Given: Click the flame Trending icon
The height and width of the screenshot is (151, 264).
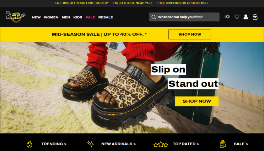Looking at the screenshot, I should [x=29, y=144].
